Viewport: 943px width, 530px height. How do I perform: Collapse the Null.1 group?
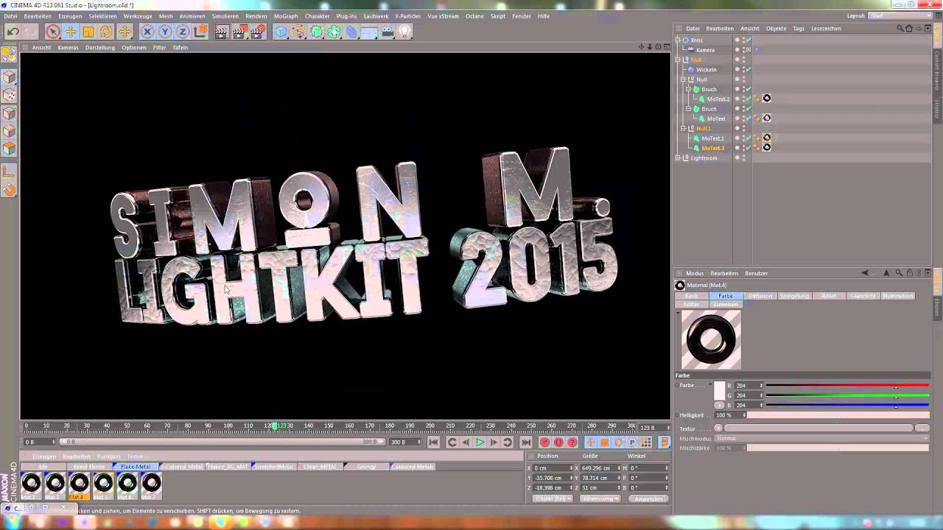pos(683,128)
